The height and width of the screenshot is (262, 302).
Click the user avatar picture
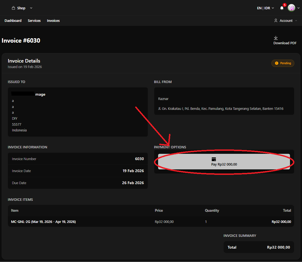pyautogui.click(x=291, y=8)
